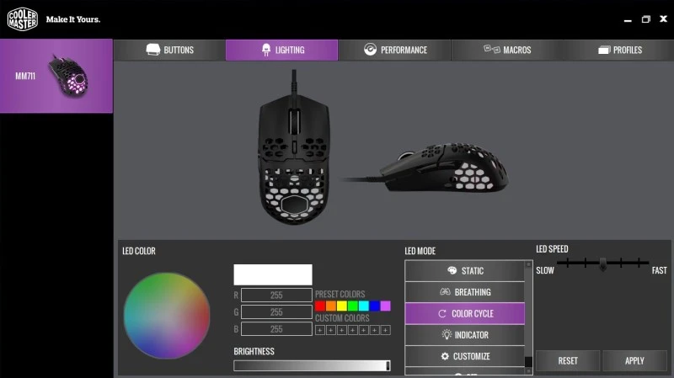Click the Reset button

[568, 361]
